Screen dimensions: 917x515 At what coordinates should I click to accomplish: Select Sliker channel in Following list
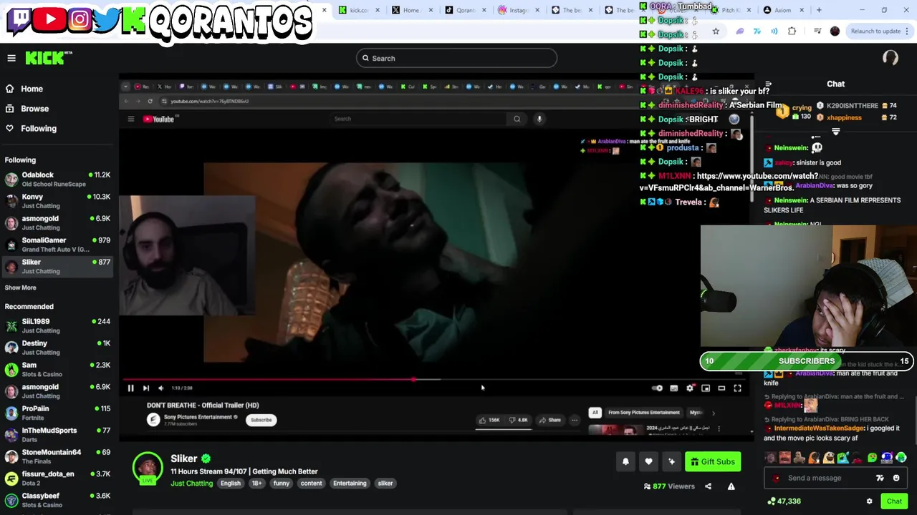(x=57, y=266)
